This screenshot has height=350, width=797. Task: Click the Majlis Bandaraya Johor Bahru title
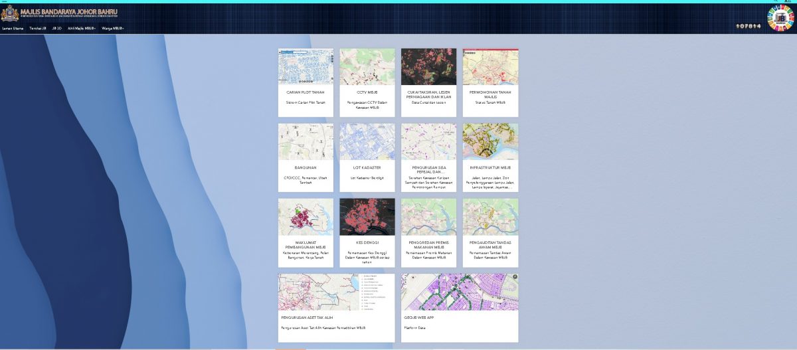tap(69, 13)
